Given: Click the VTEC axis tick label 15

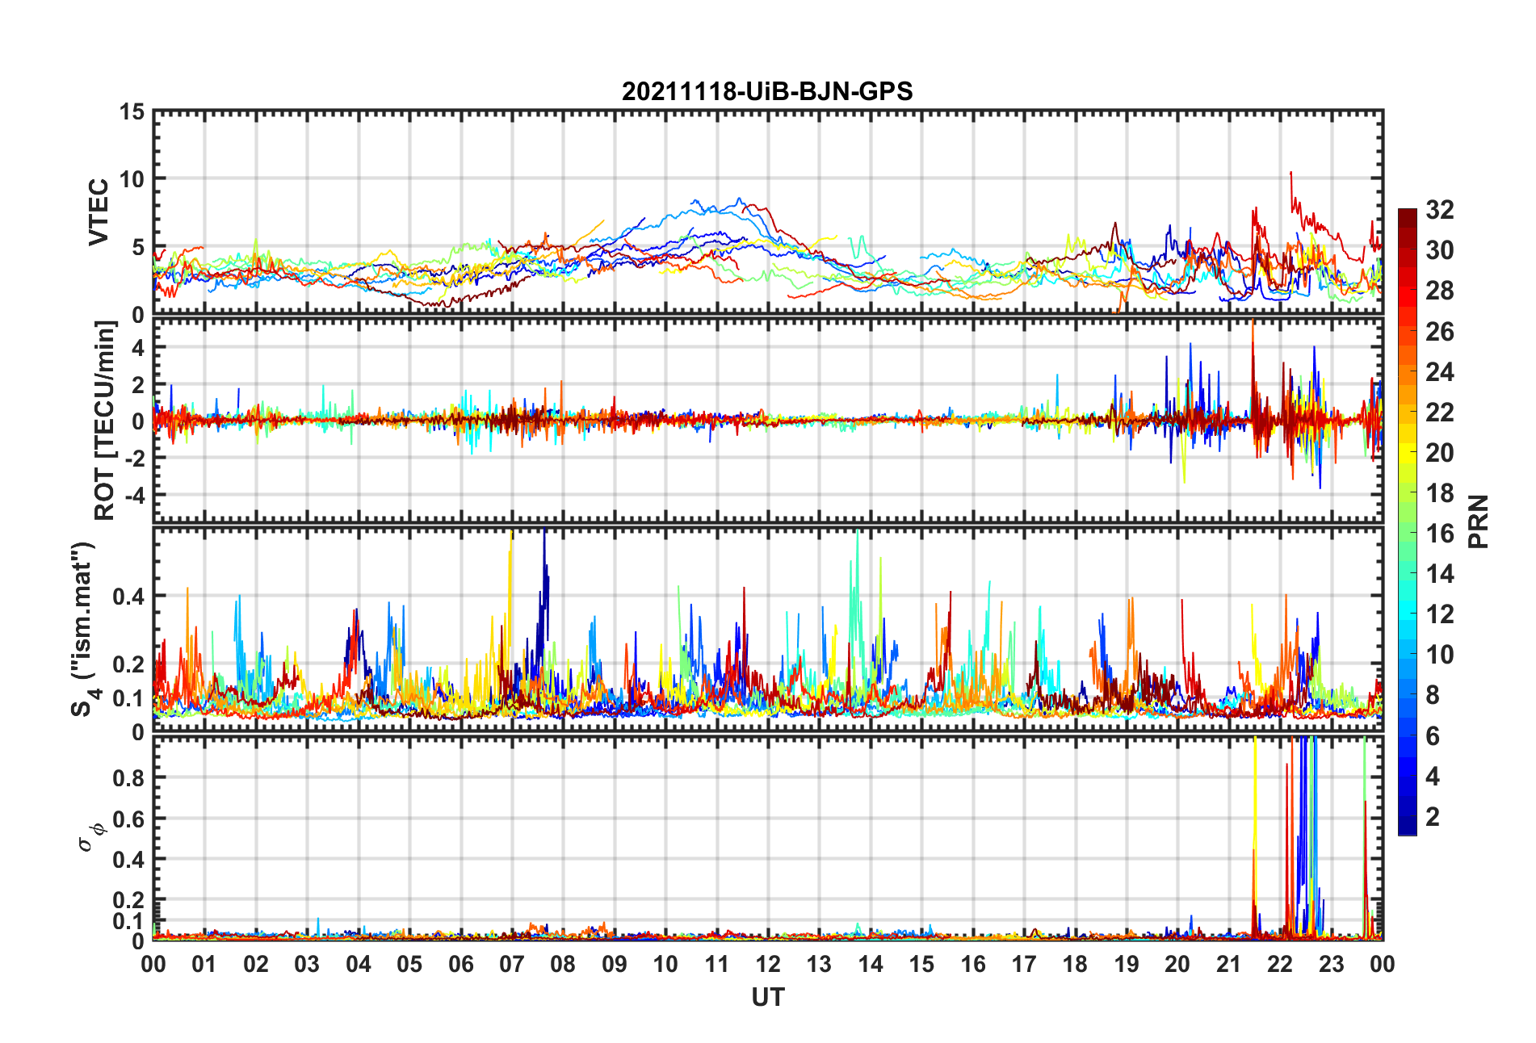Looking at the screenshot, I should pyautogui.click(x=132, y=112).
